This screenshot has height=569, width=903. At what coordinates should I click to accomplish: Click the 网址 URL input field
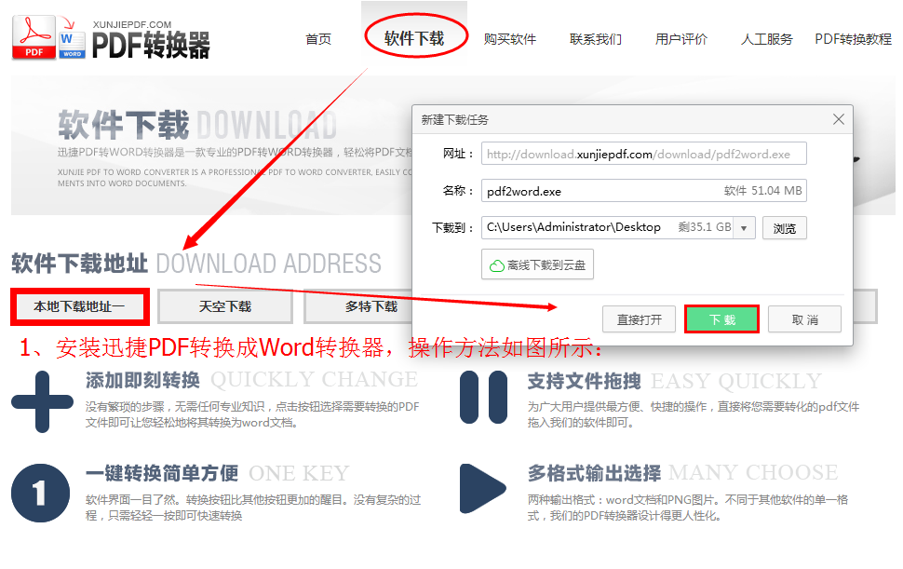tap(644, 154)
